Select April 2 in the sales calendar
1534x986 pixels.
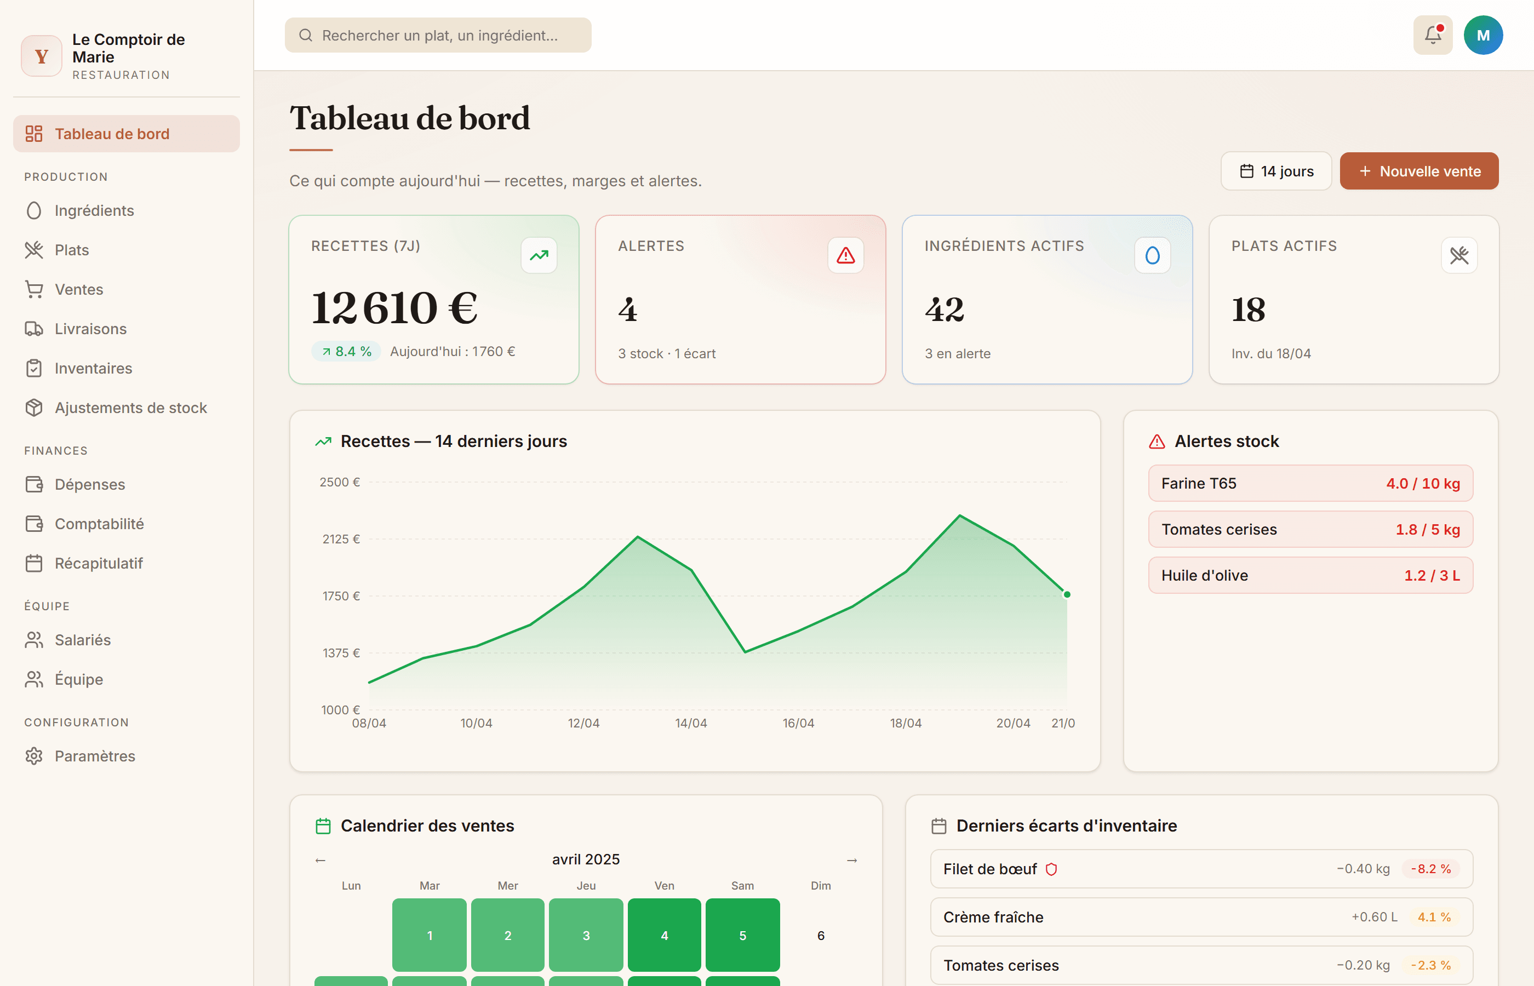pyautogui.click(x=507, y=935)
